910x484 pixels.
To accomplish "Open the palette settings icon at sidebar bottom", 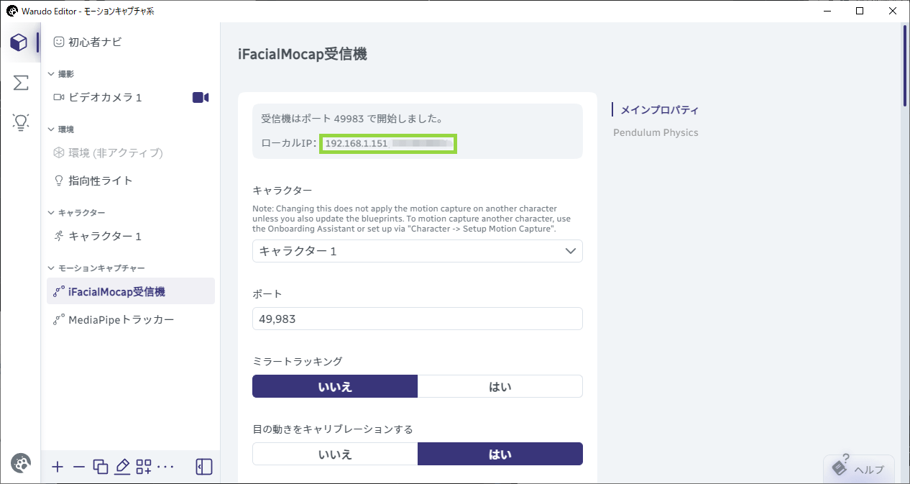I will pyautogui.click(x=21, y=464).
